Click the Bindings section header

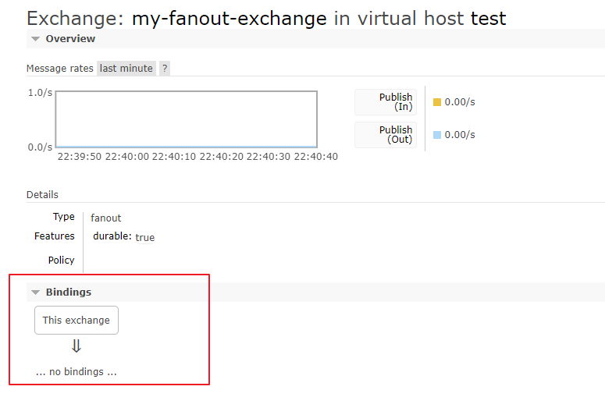[x=68, y=292]
